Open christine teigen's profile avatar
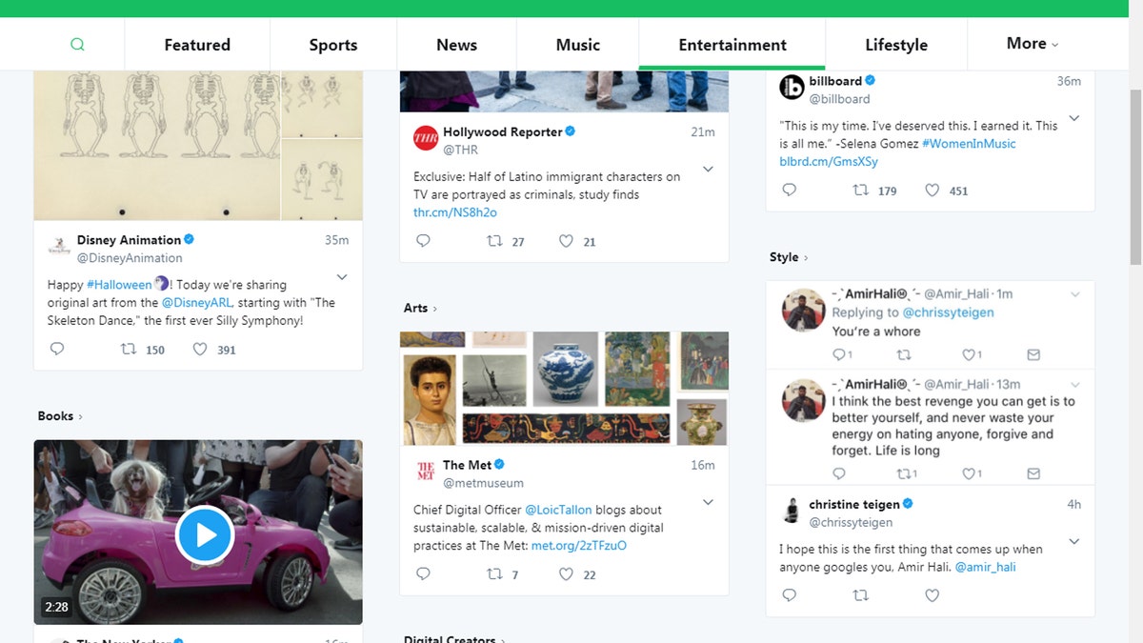This screenshot has width=1143, height=643. coord(792,511)
